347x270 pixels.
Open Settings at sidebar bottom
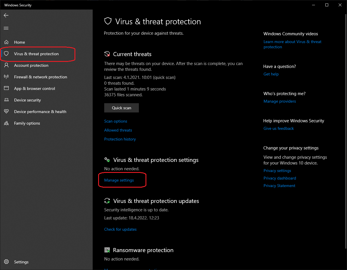pyautogui.click(x=21, y=262)
